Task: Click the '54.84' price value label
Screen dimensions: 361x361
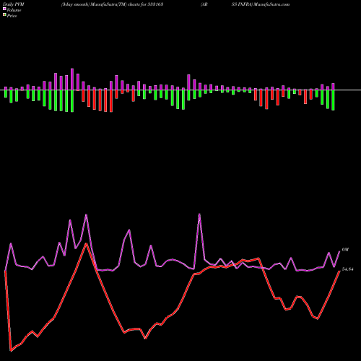Action: [348, 269]
